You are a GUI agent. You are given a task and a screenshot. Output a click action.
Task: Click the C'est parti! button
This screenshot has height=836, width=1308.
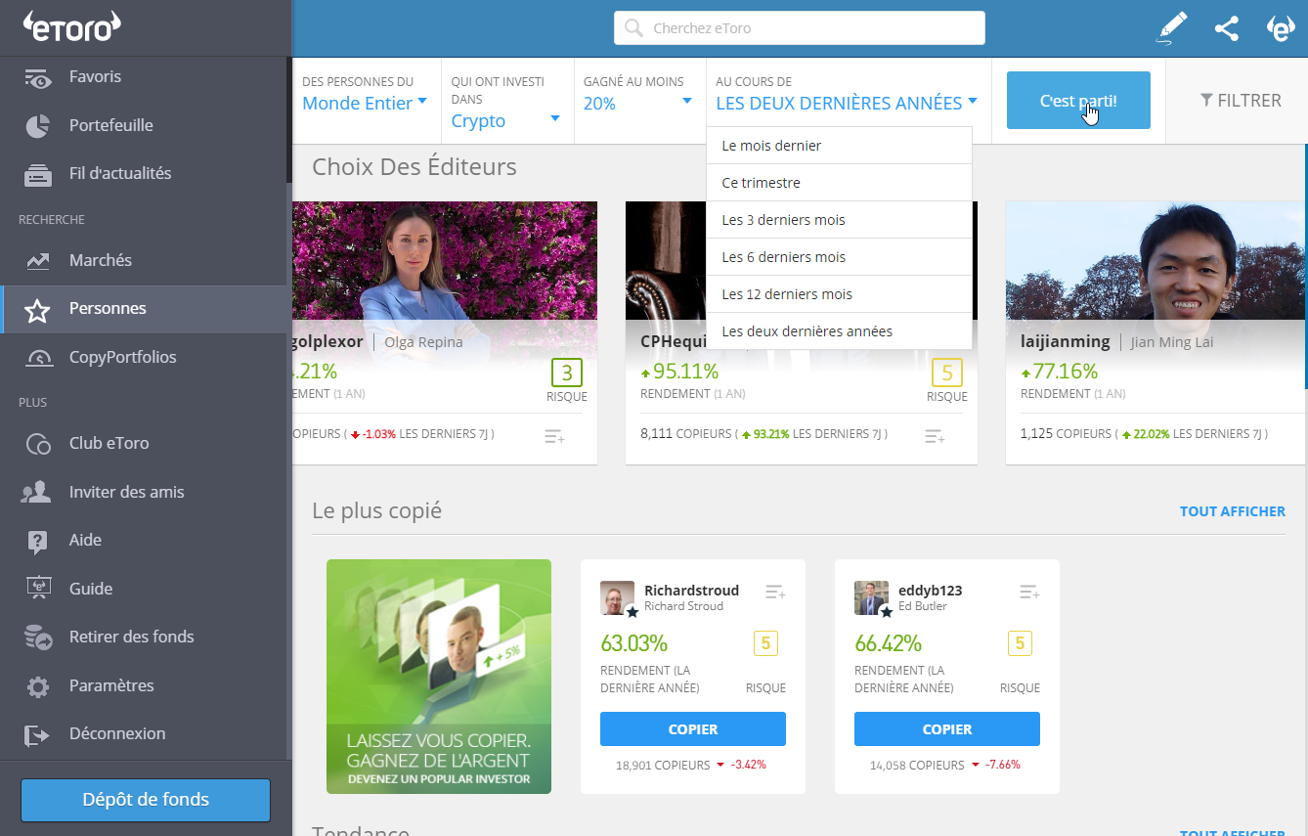tap(1078, 101)
